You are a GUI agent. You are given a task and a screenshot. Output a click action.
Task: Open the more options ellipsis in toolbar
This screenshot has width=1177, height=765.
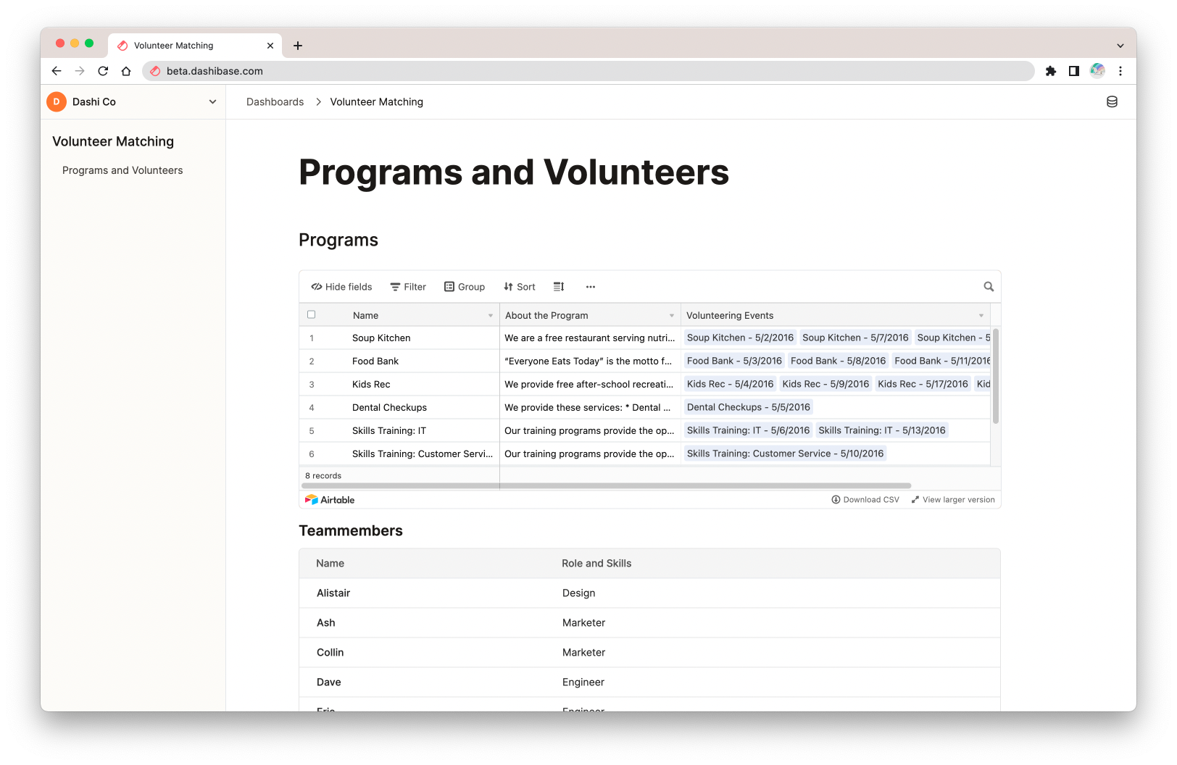(x=591, y=287)
